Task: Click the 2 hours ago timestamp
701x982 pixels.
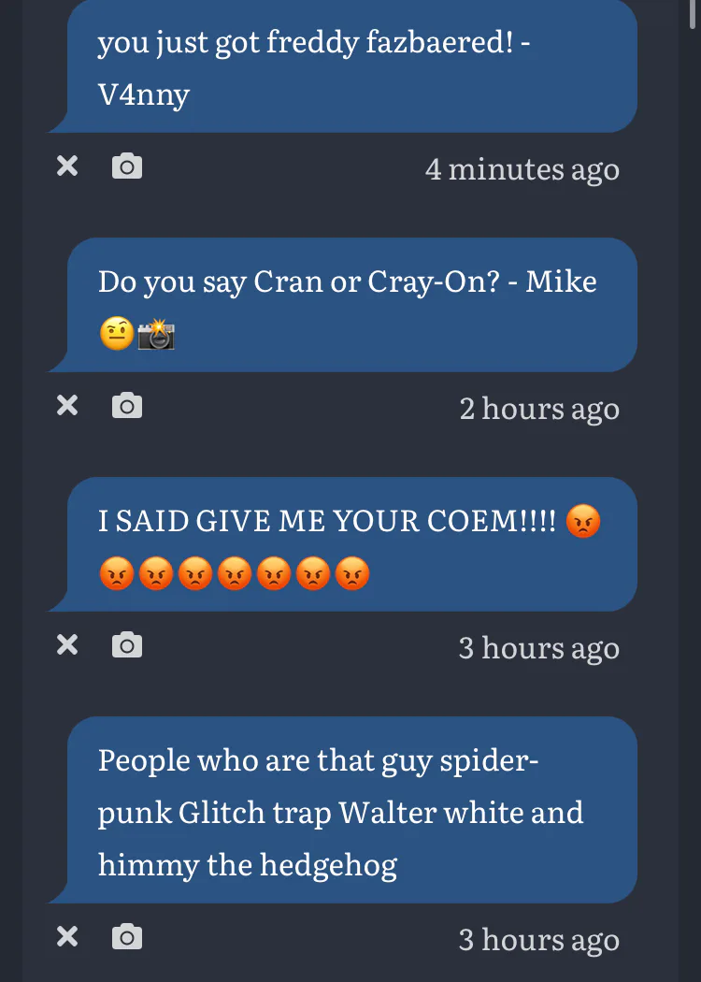Action: coord(539,409)
